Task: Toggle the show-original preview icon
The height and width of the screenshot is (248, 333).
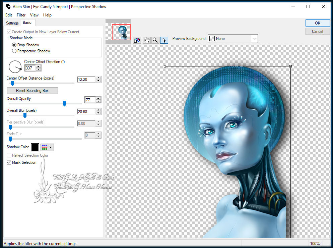Action: pyautogui.click(x=137, y=40)
